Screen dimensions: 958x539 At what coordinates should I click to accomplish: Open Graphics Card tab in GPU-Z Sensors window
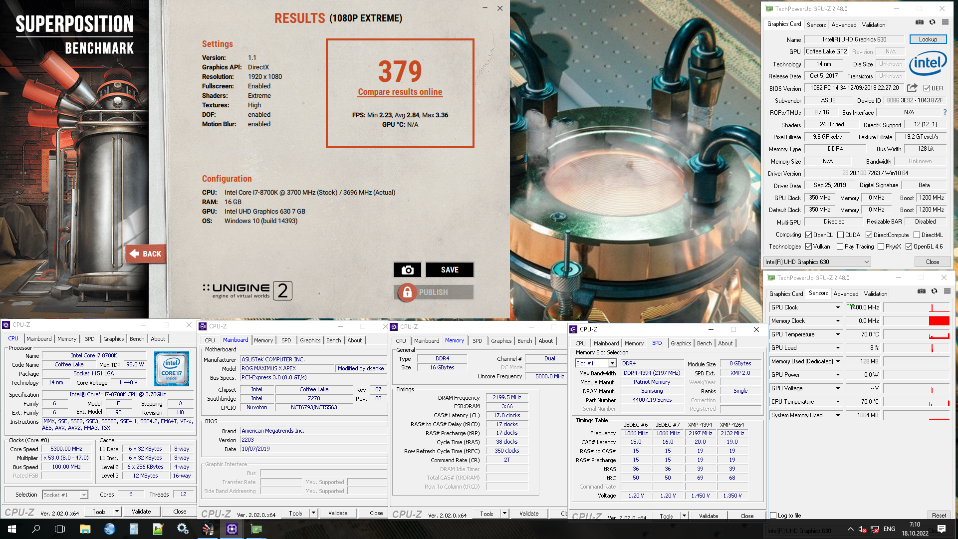pos(786,294)
